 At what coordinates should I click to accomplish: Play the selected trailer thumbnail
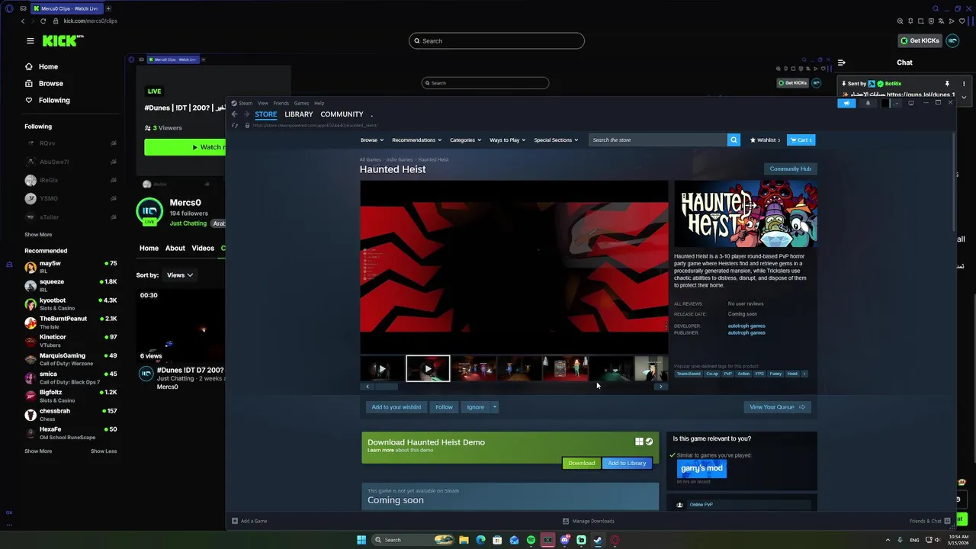pyautogui.click(x=428, y=368)
